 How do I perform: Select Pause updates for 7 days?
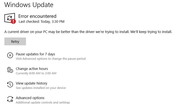click(x=35, y=54)
